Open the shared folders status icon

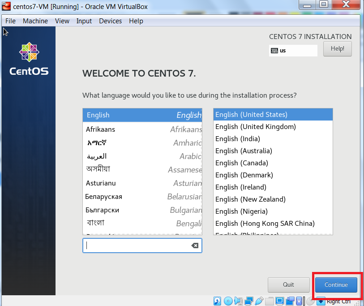point(270,301)
